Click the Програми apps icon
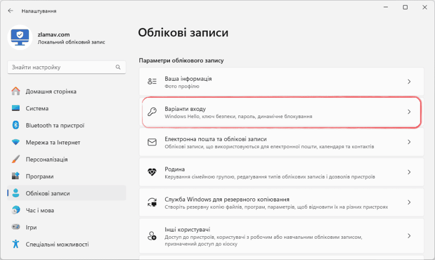435x260 pixels. pyautogui.click(x=16, y=176)
